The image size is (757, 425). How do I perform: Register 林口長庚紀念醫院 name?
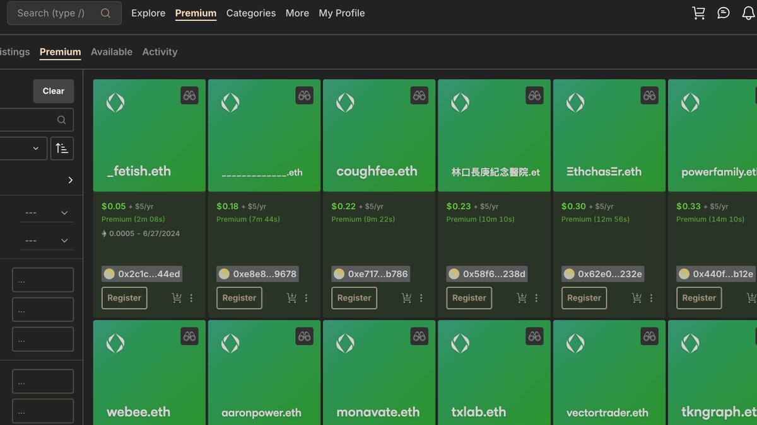coord(469,298)
